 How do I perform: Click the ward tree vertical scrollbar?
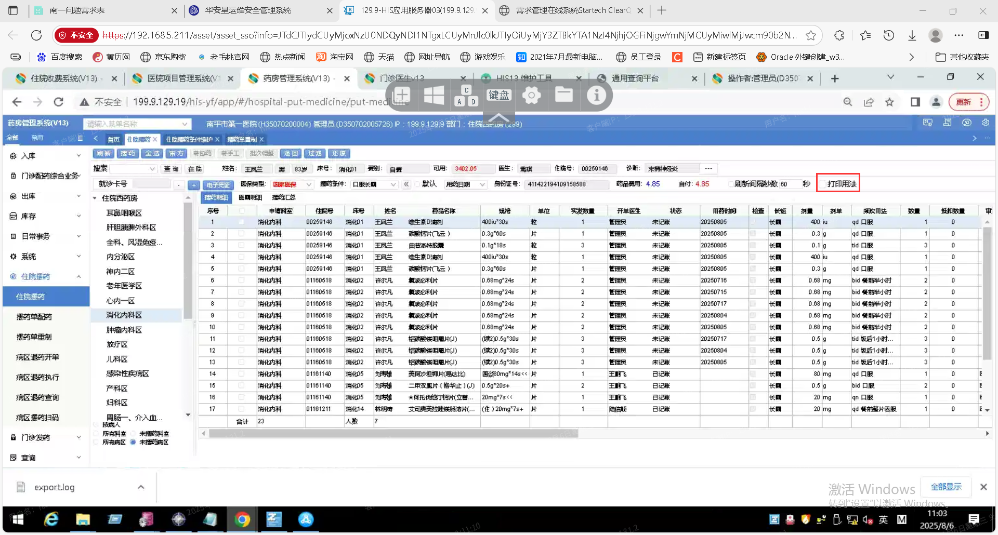pyautogui.click(x=188, y=260)
